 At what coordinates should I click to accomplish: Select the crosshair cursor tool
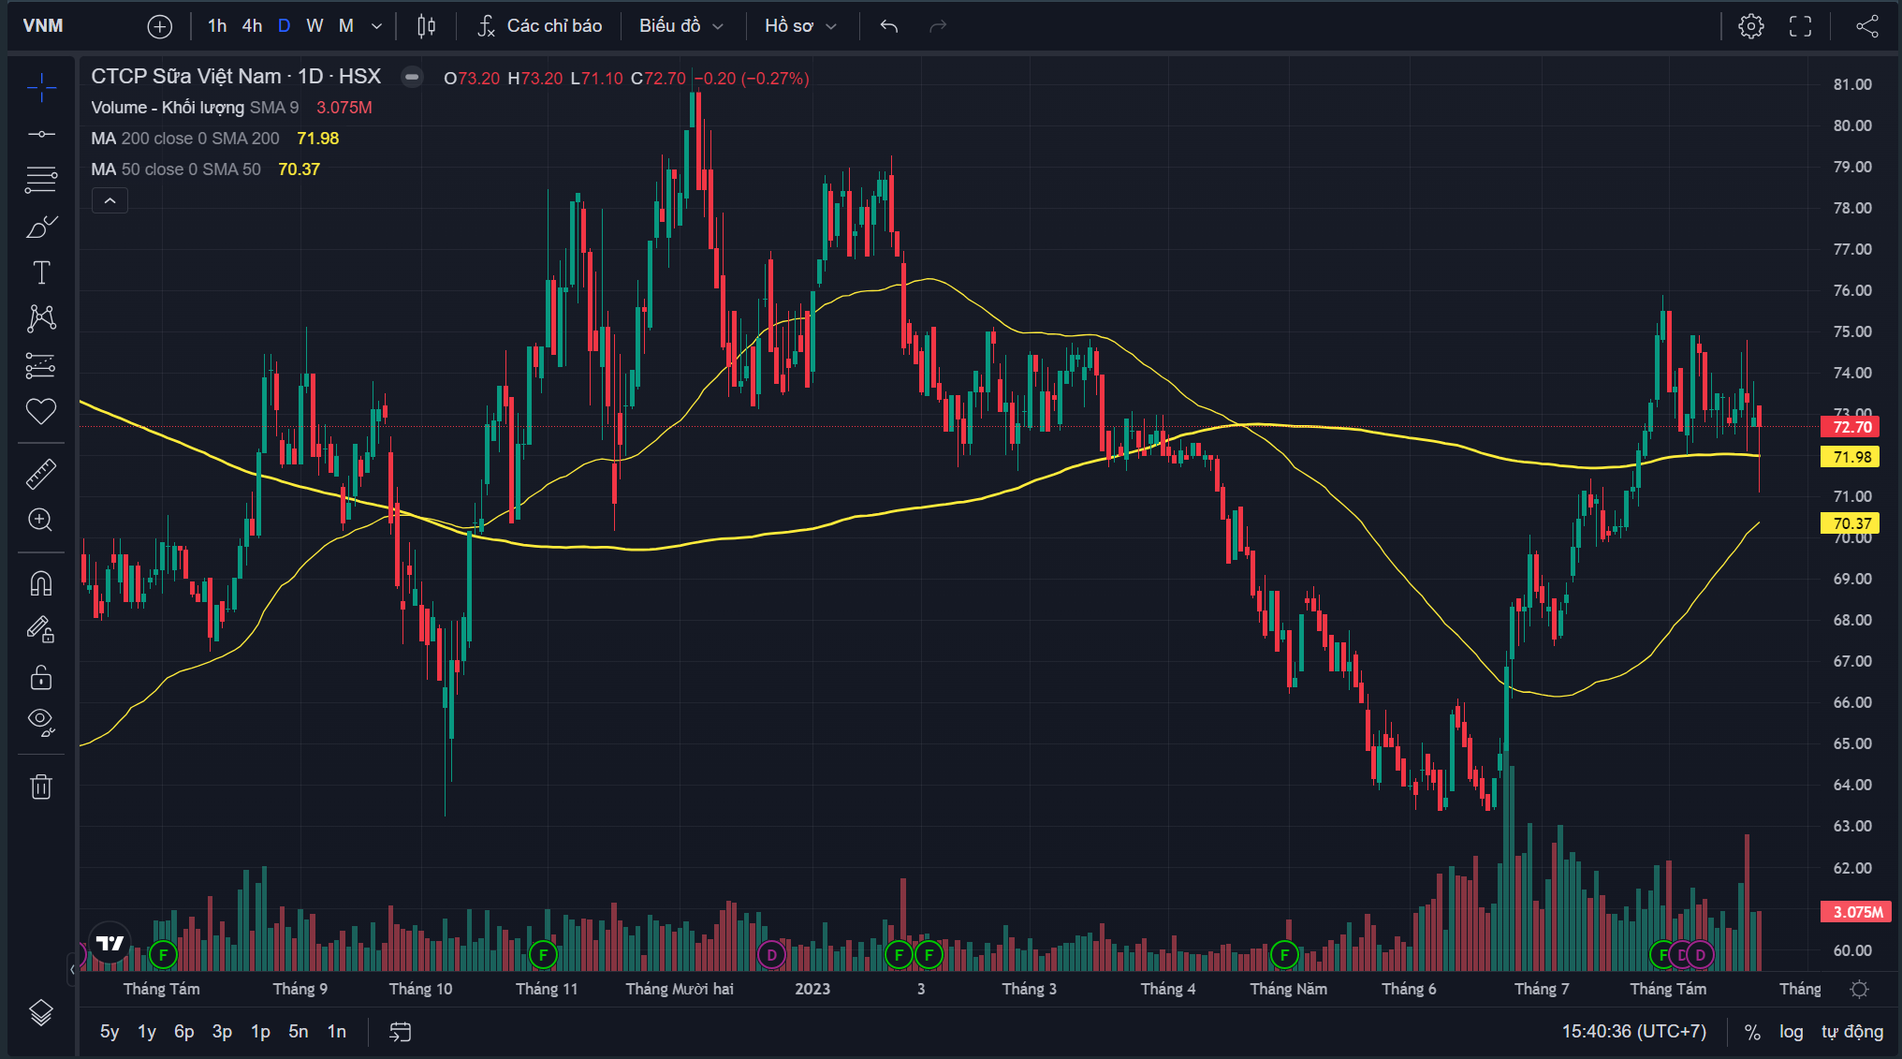pyautogui.click(x=41, y=88)
